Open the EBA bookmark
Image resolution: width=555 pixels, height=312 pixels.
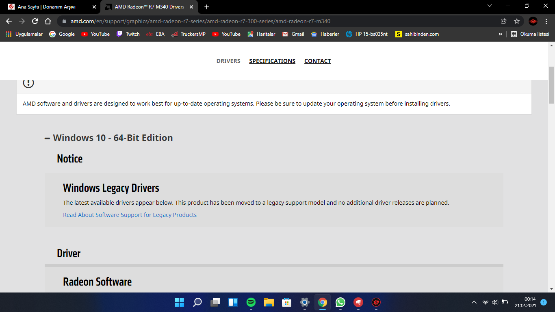[155, 34]
